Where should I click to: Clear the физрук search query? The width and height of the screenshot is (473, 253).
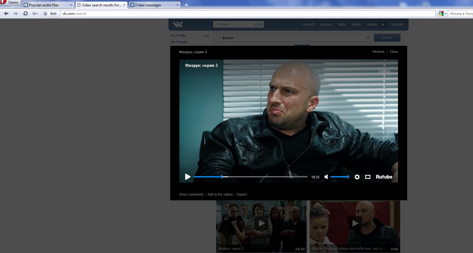click(368, 38)
